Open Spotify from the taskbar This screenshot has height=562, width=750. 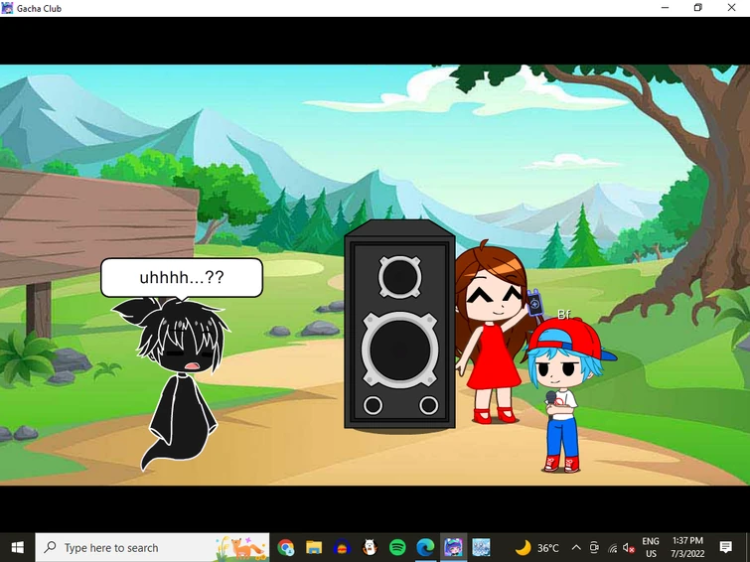[x=397, y=547]
